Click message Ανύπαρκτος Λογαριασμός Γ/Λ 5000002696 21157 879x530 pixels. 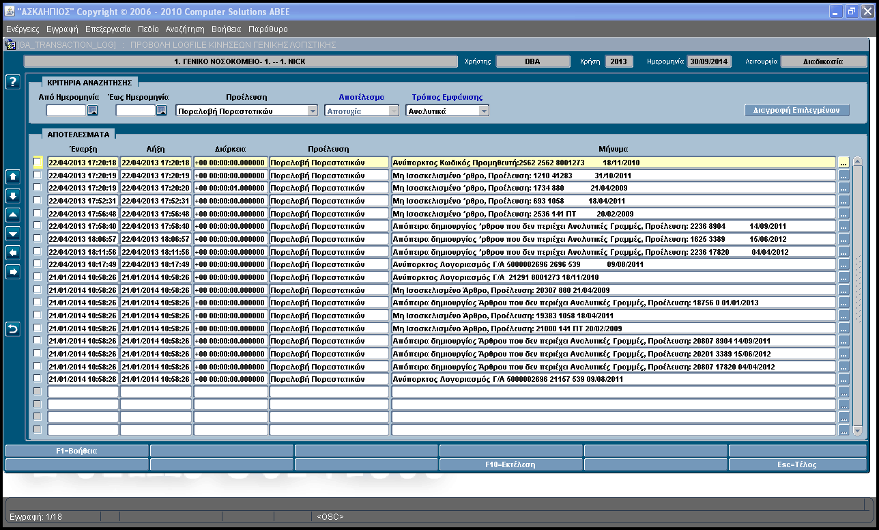[x=613, y=379]
